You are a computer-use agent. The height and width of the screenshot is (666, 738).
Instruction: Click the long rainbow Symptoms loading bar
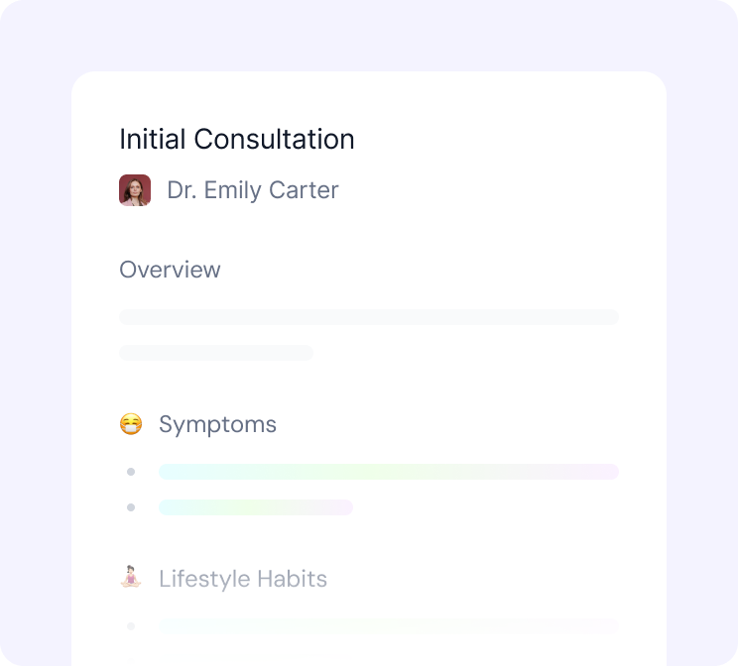point(389,472)
